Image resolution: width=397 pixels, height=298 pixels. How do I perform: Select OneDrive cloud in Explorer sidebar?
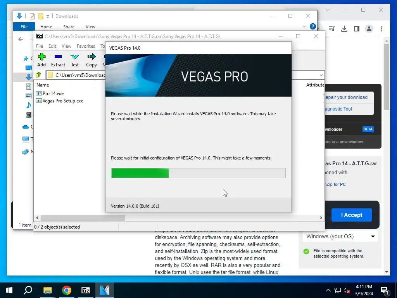[x=26, y=127]
